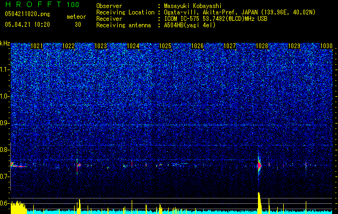
Task: Click the yellow power peak under 1022
Action: 78,207
